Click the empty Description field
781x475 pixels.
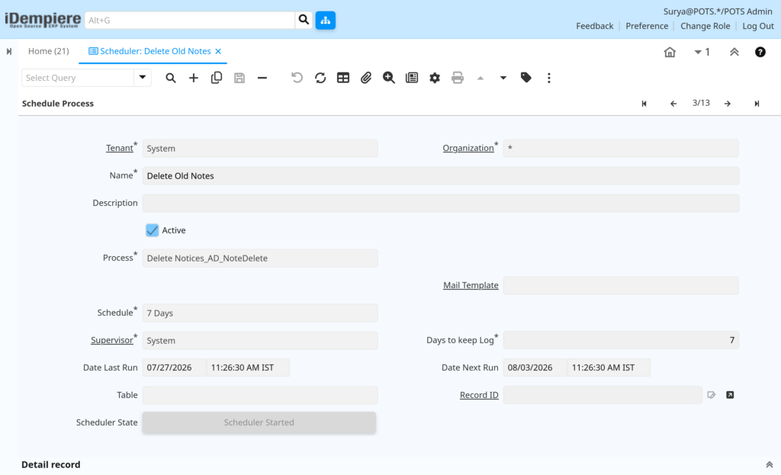tap(441, 203)
